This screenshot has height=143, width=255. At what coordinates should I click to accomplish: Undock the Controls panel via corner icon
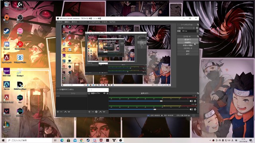pyautogui.click(x=198, y=36)
